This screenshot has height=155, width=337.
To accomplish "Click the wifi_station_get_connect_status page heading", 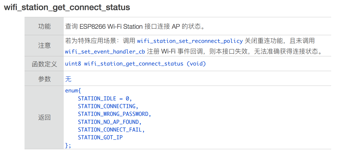I will pos(67,7).
